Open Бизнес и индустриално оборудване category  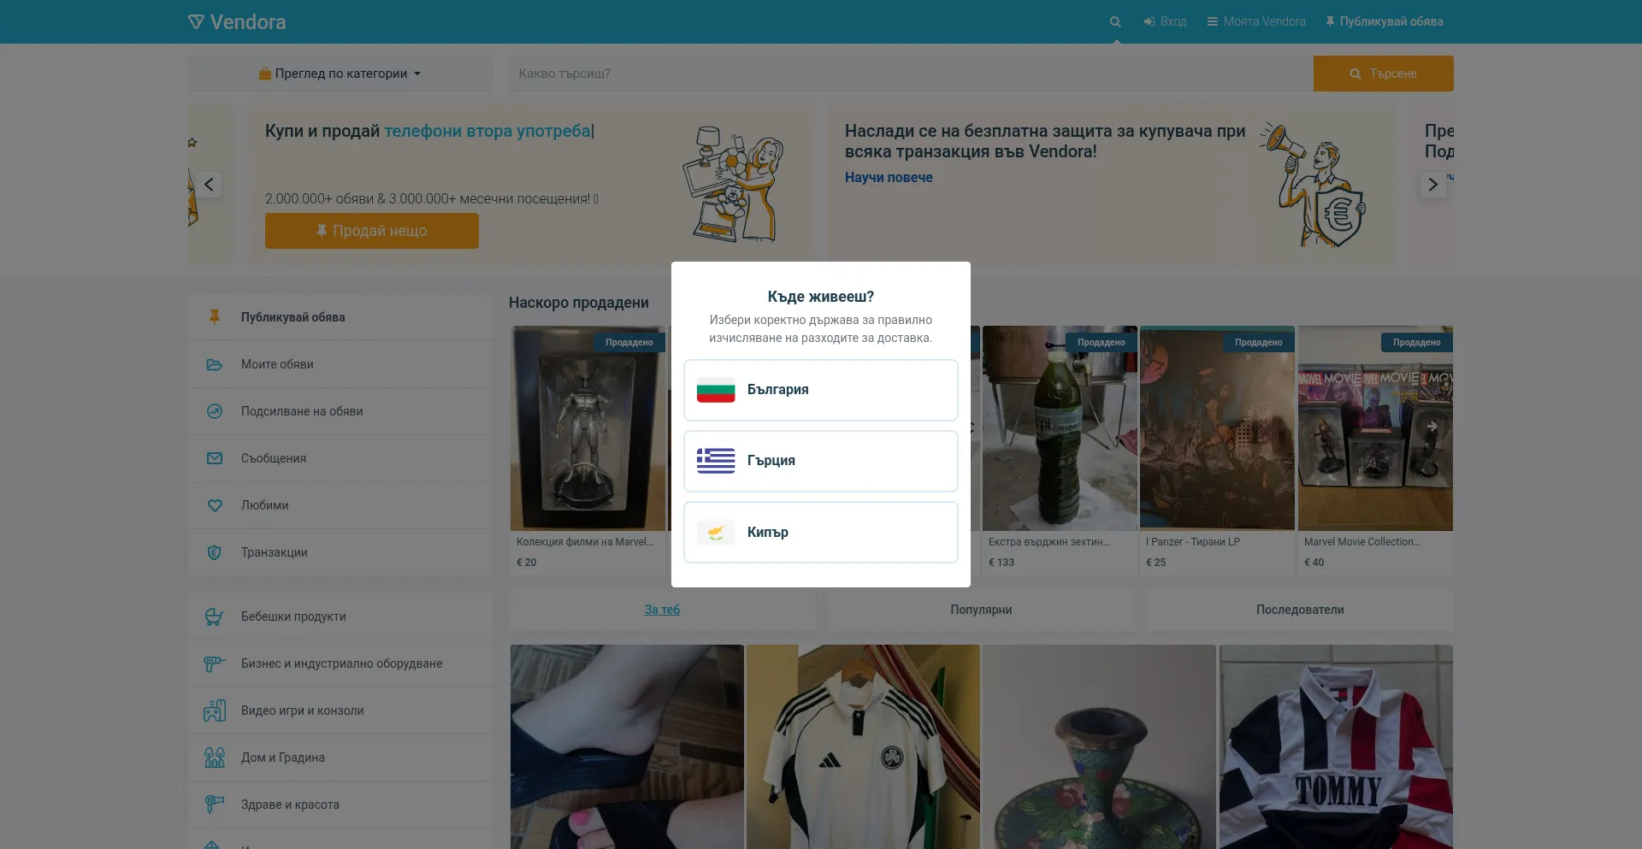(340, 663)
